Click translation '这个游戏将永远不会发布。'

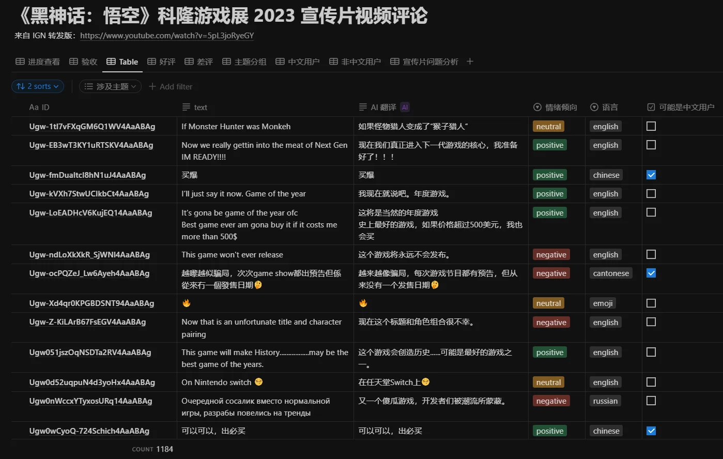click(405, 255)
